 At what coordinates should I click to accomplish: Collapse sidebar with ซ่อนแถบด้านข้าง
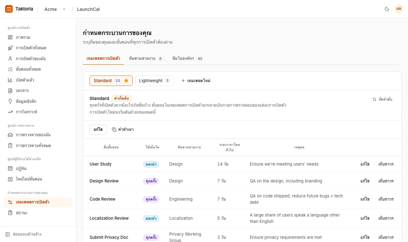click(23, 234)
